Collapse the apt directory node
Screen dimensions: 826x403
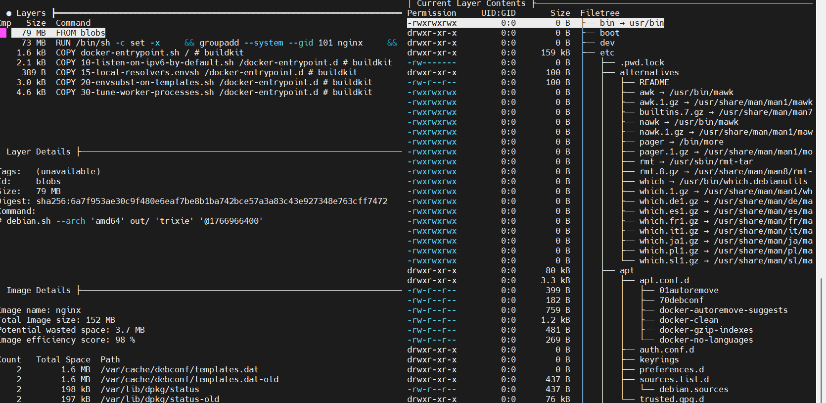pos(627,270)
